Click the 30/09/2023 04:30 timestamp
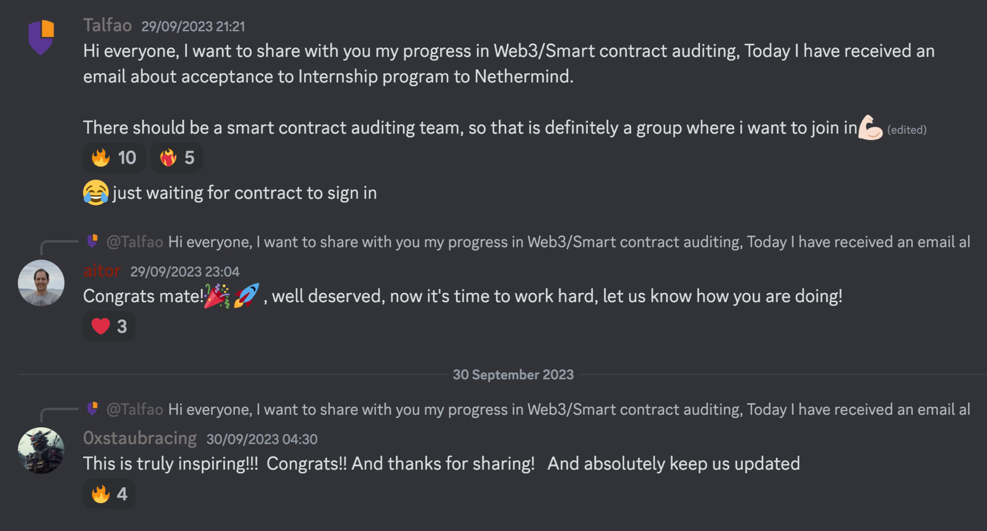Viewport: 987px width, 531px height. tap(262, 439)
